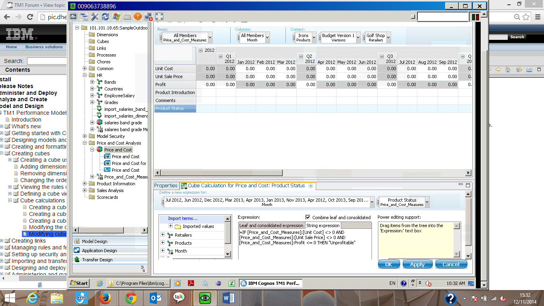The width and height of the screenshot is (544, 306).
Task: Expand the Retailers node in terms tree
Action: (162, 235)
